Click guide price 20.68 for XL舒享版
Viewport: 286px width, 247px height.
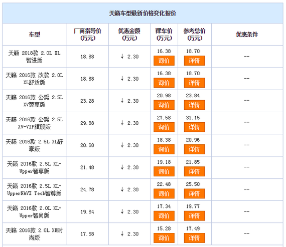tap(87, 145)
